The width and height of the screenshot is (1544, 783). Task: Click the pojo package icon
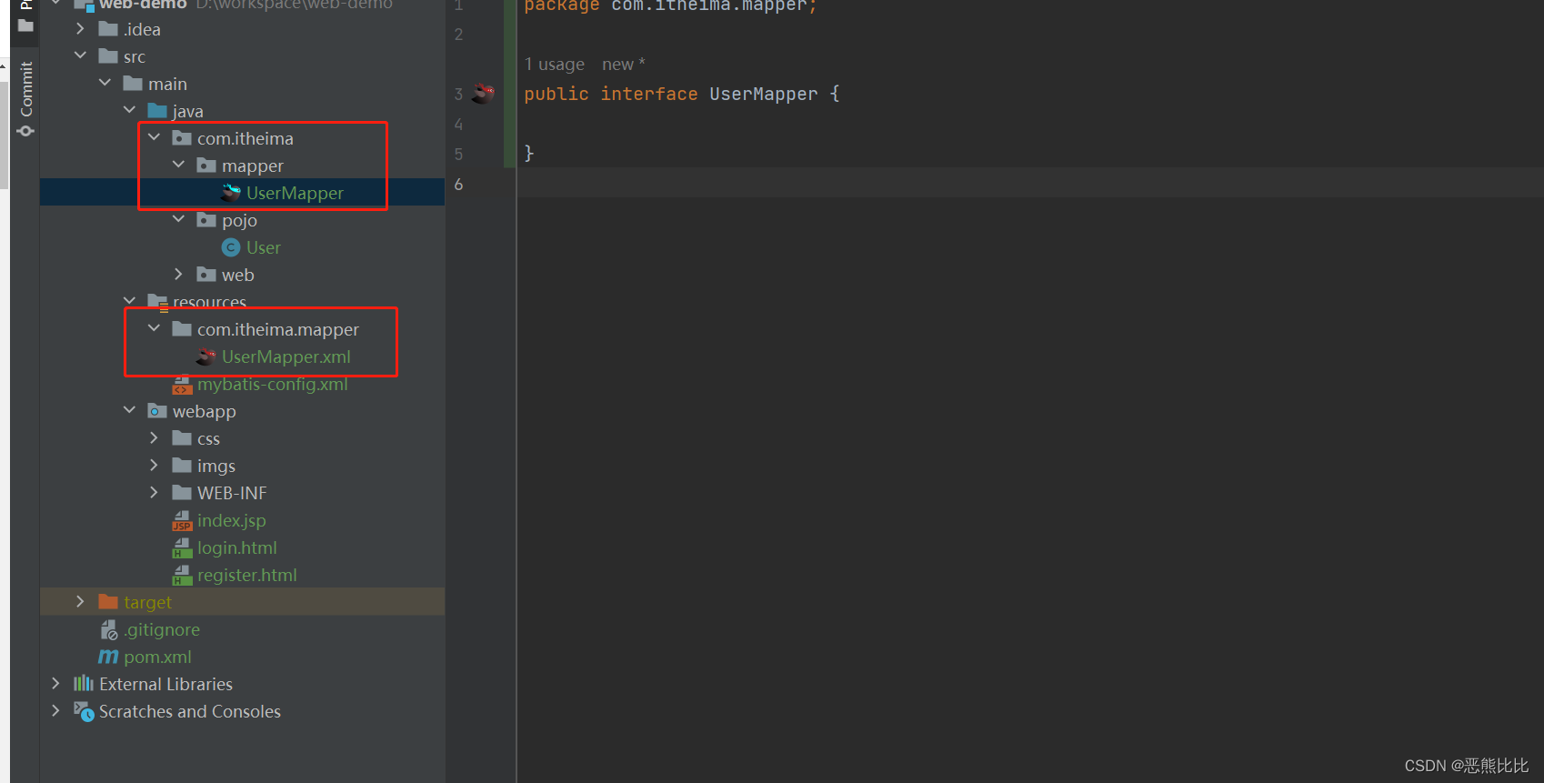point(206,220)
